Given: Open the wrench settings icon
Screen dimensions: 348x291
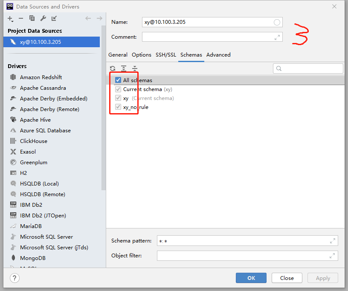Looking at the screenshot, I should coord(43,18).
